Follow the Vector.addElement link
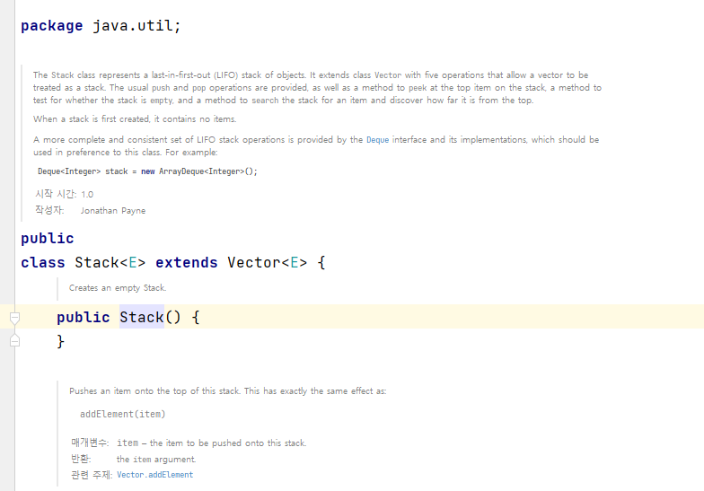This screenshot has height=491, width=704. click(154, 475)
